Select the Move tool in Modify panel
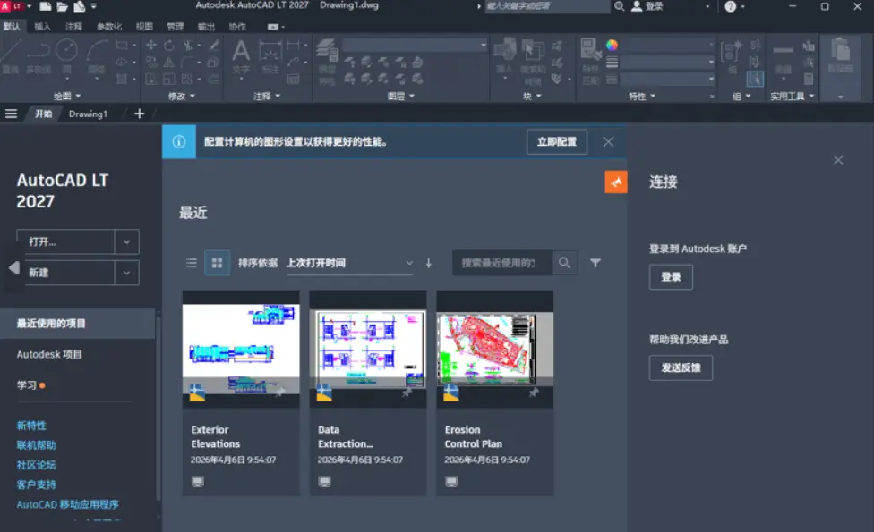Image resolution: width=874 pixels, height=532 pixels. [151, 45]
